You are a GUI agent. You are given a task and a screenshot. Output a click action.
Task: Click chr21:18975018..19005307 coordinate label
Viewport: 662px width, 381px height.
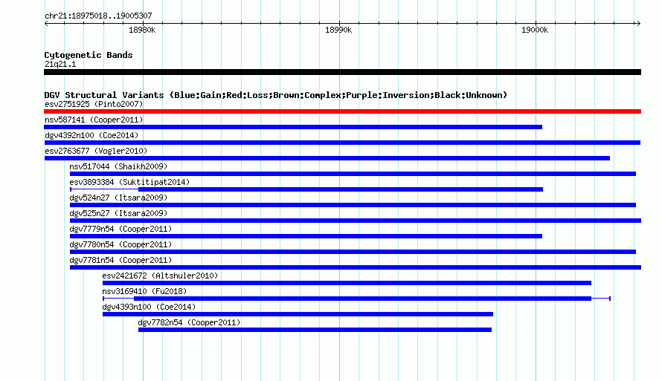point(98,16)
